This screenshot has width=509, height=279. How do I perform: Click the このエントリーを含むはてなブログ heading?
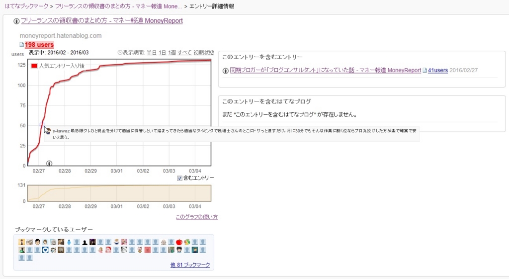[x=266, y=101]
